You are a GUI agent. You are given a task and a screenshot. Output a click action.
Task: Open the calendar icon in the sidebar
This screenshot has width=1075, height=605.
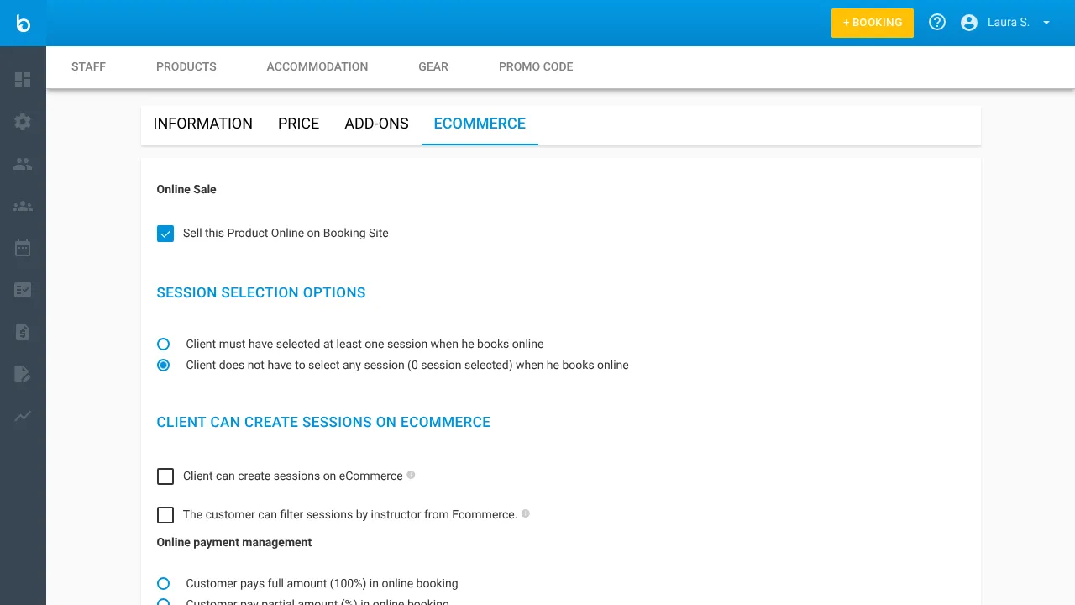coord(23,248)
